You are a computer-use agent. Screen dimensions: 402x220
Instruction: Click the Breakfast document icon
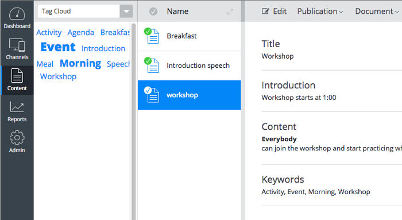pos(153,36)
